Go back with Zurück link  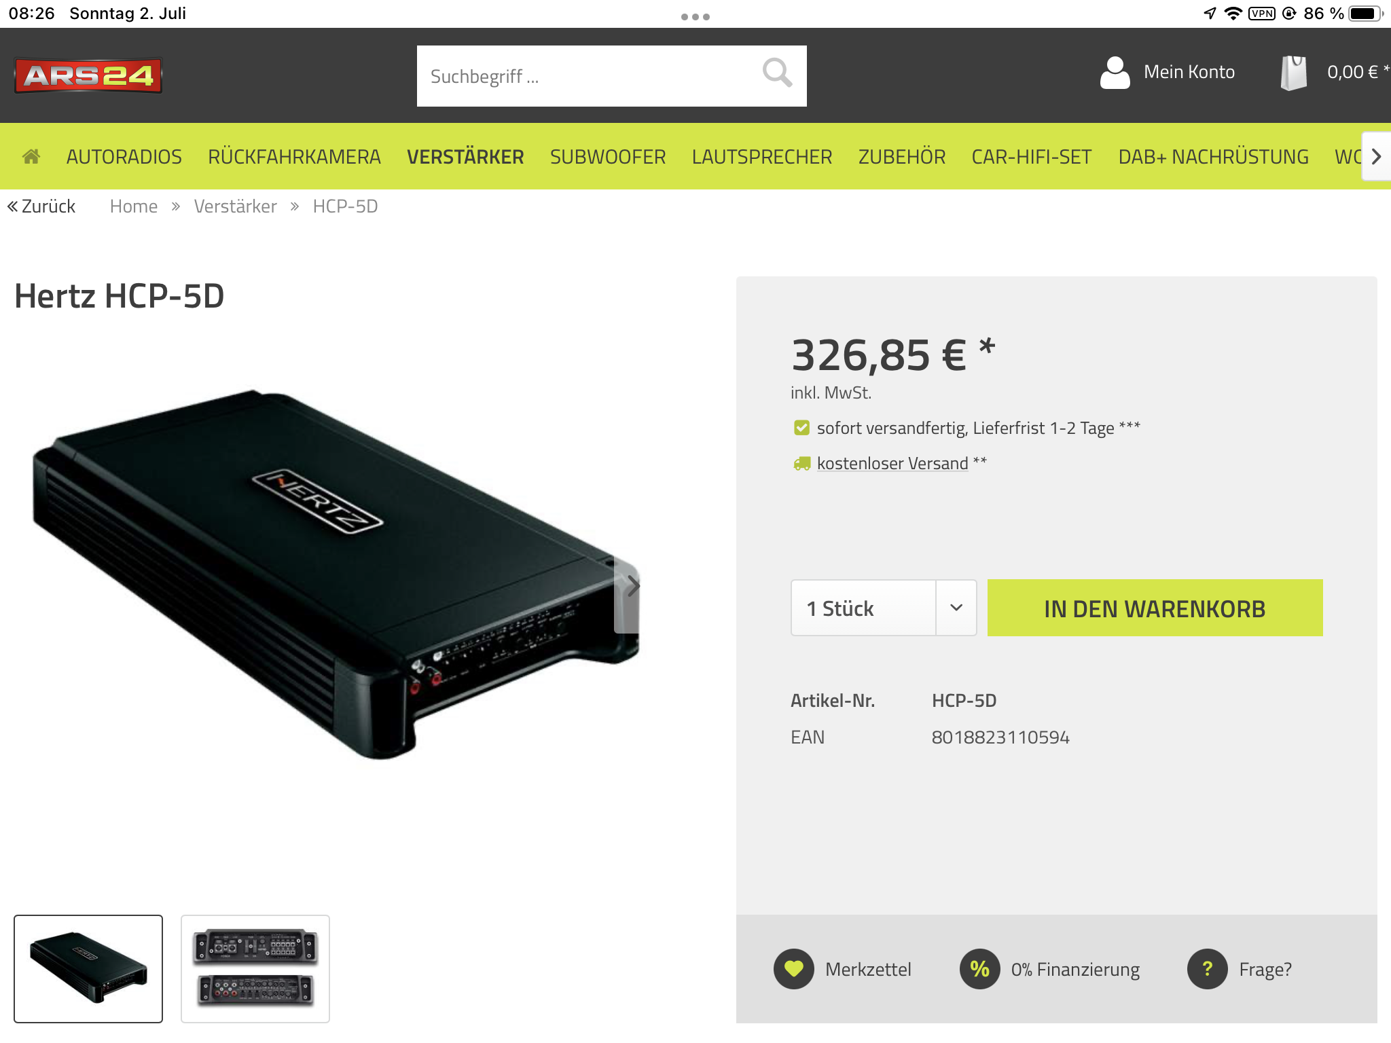click(x=41, y=206)
